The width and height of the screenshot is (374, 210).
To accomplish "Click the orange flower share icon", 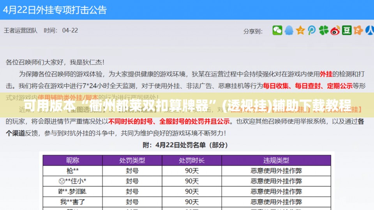I will click(x=358, y=30).
